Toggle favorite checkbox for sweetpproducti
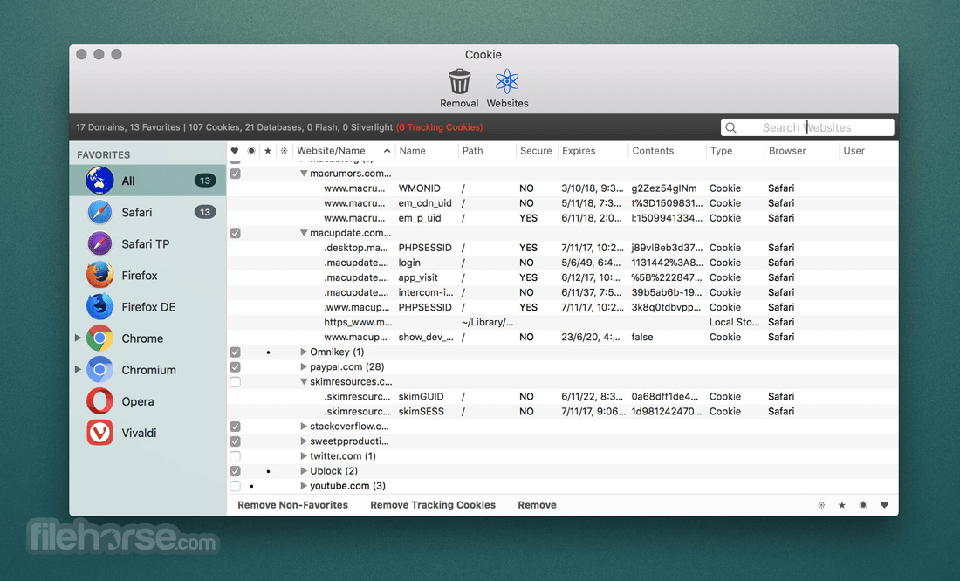Image resolution: width=960 pixels, height=581 pixels. (x=235, y=441)
